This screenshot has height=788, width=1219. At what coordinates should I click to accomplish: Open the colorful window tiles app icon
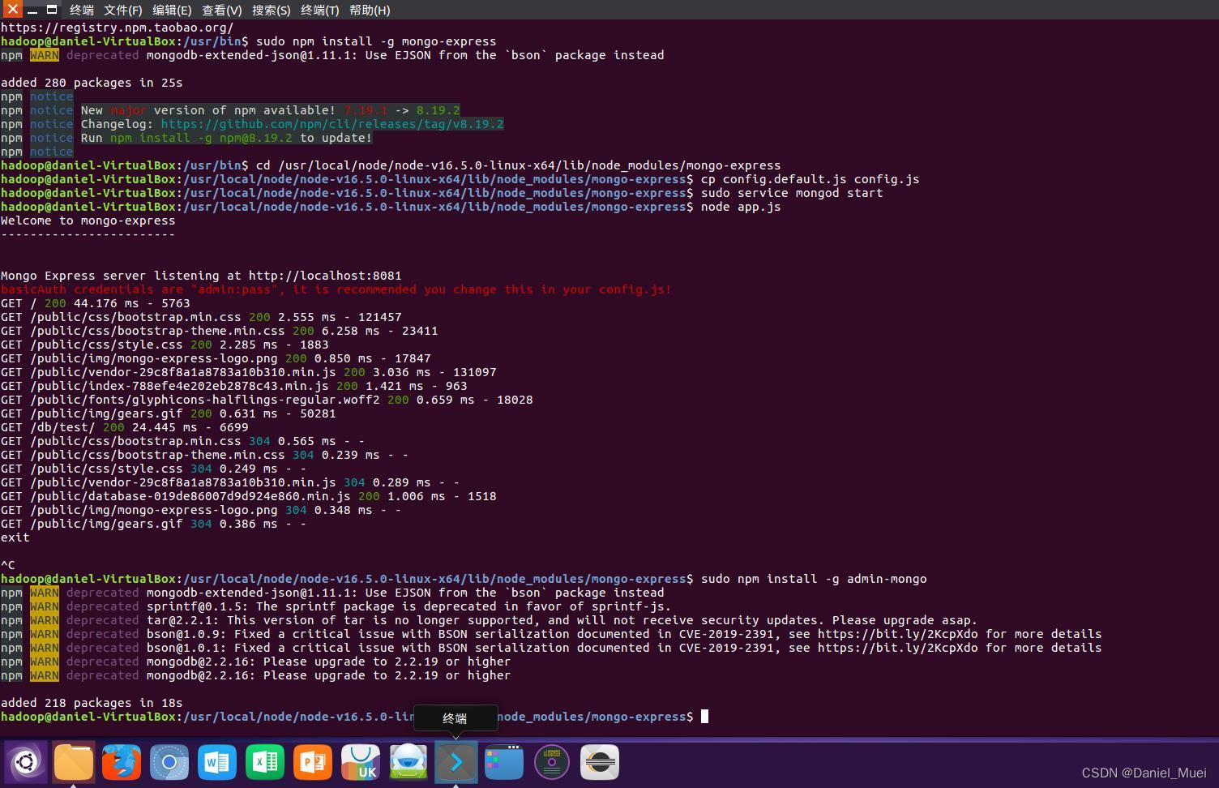(x=504, y=762)
